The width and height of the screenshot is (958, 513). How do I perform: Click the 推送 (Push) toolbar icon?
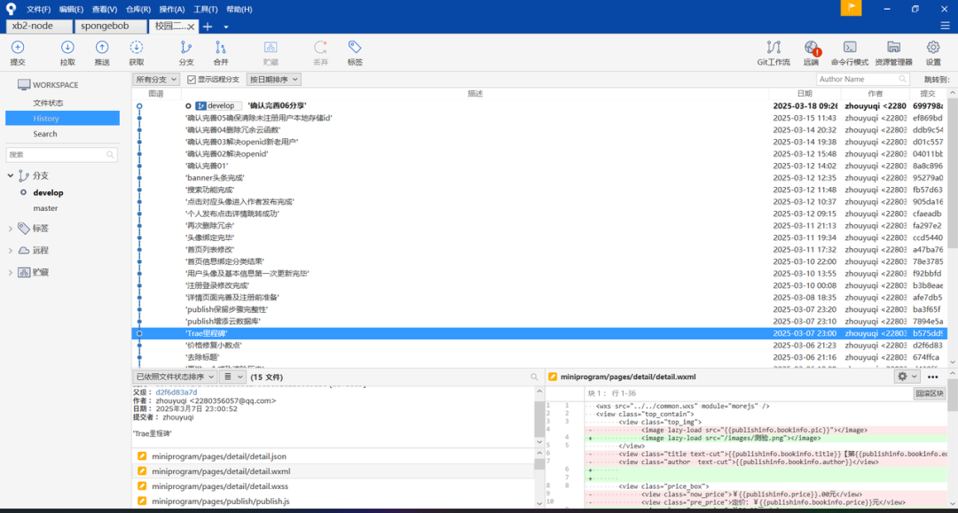pyautogui.click(x=102, y=48)
